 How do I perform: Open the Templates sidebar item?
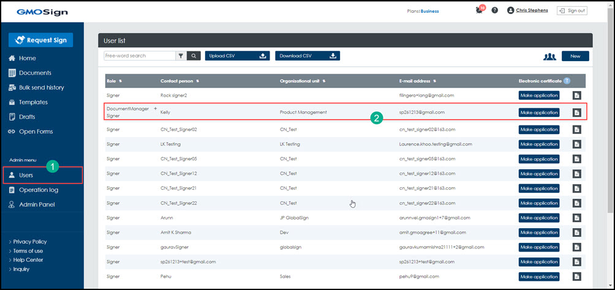(x=33, y=102)
